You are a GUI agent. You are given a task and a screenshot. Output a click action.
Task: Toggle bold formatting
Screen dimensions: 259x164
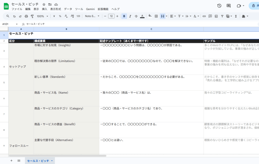tap(124, 16)
